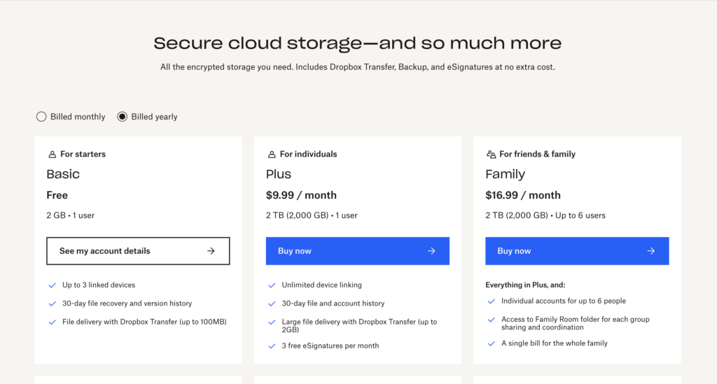Click the All the encrypted storage you need subtitle
Screen dimensions: 717x384
pyautogui.click(x=358, y=67)
